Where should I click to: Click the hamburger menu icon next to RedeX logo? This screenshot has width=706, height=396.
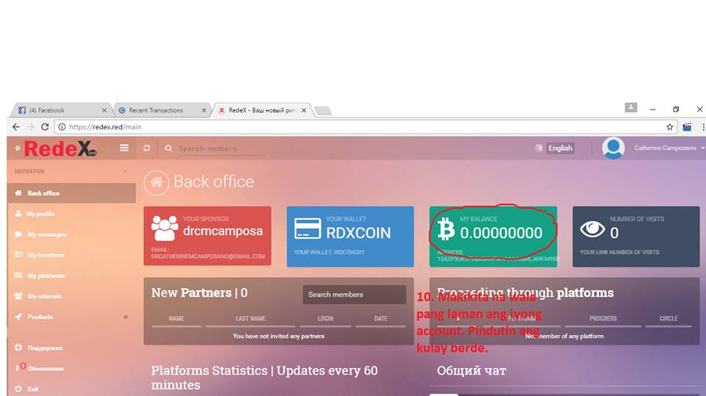click(x=124, y=148)
